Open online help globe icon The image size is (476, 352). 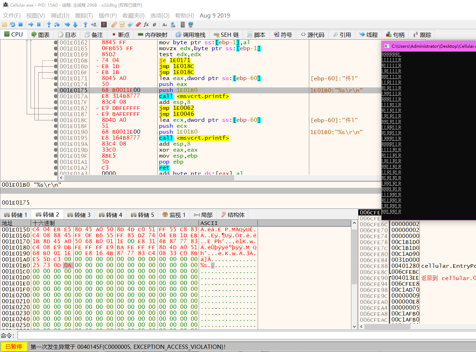coord(191,25)
